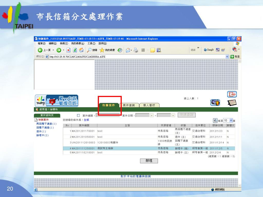
Task: Click the SnagIt capture profile icon
Action: pyautogui.click(x=223, y=50)
